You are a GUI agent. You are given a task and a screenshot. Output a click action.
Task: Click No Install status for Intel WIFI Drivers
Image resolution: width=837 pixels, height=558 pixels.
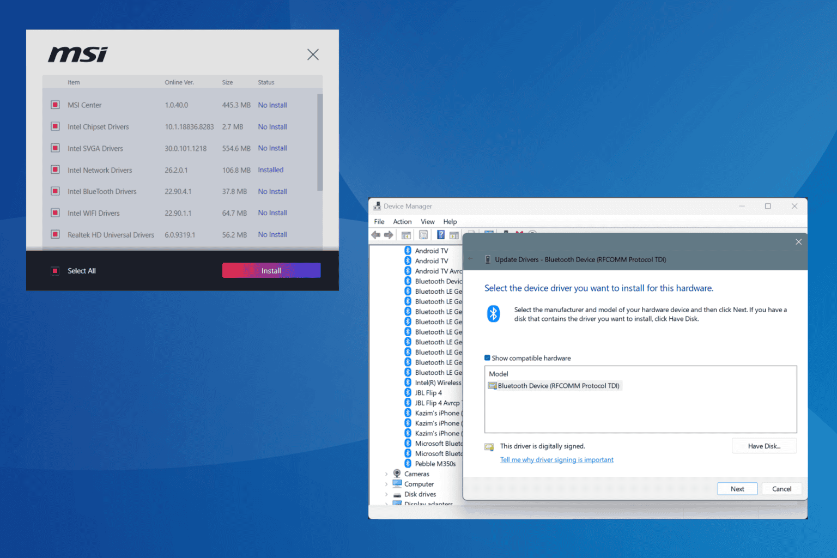[x=272, y=213]
